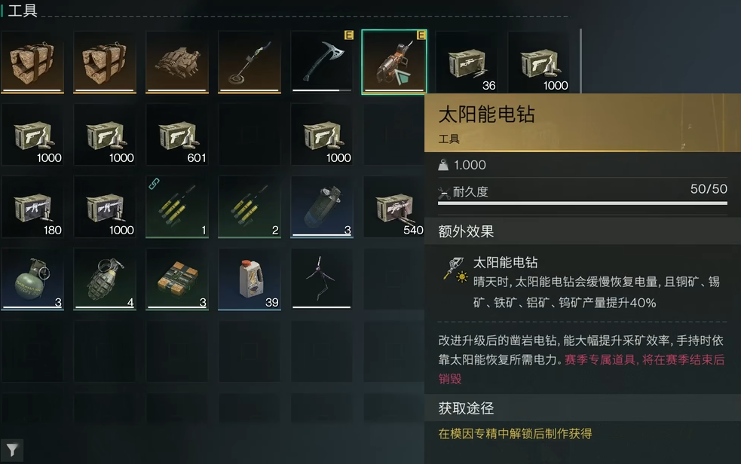Select the arrows stack with count 2
741x464 pixels.
pyautogui.click(x=250, y=206)
